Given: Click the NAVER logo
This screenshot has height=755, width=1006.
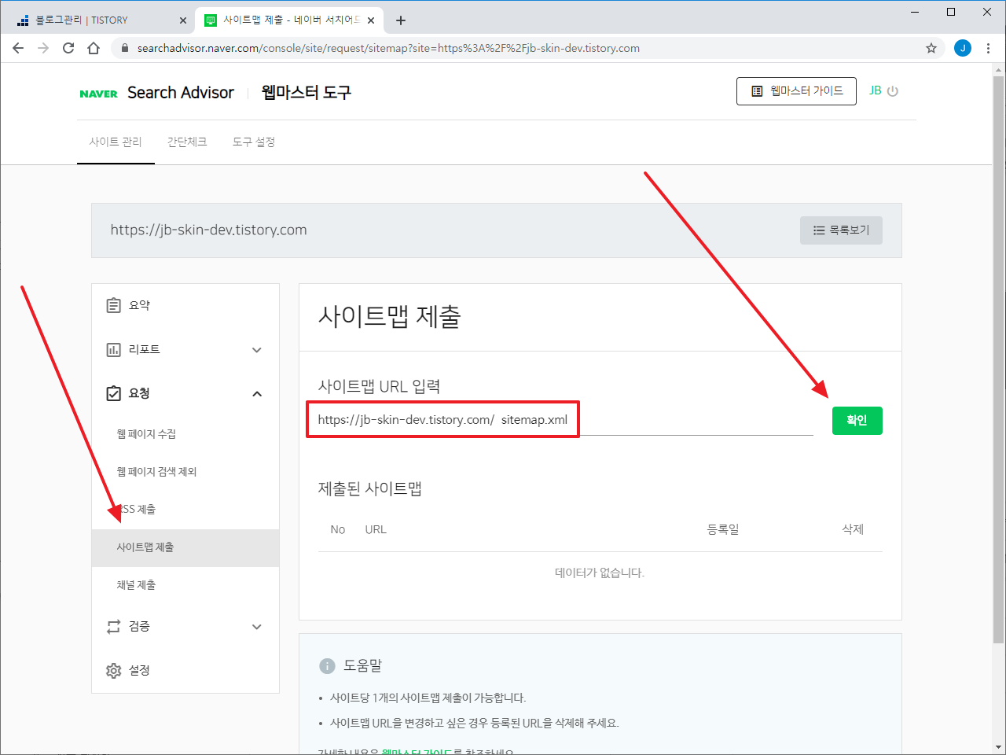Looking at the screenshot, I should click(x=98, y=94).
